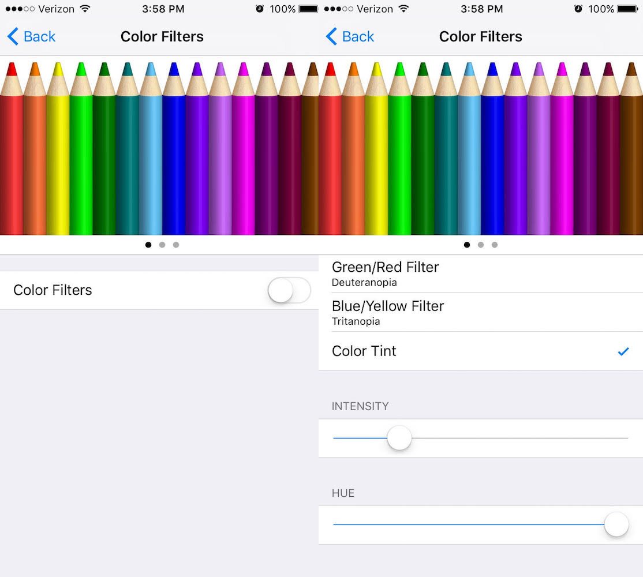Tap the Back chevron on the right screen
The height and width of the screenshot is (577, 643).
pos(331,36)
